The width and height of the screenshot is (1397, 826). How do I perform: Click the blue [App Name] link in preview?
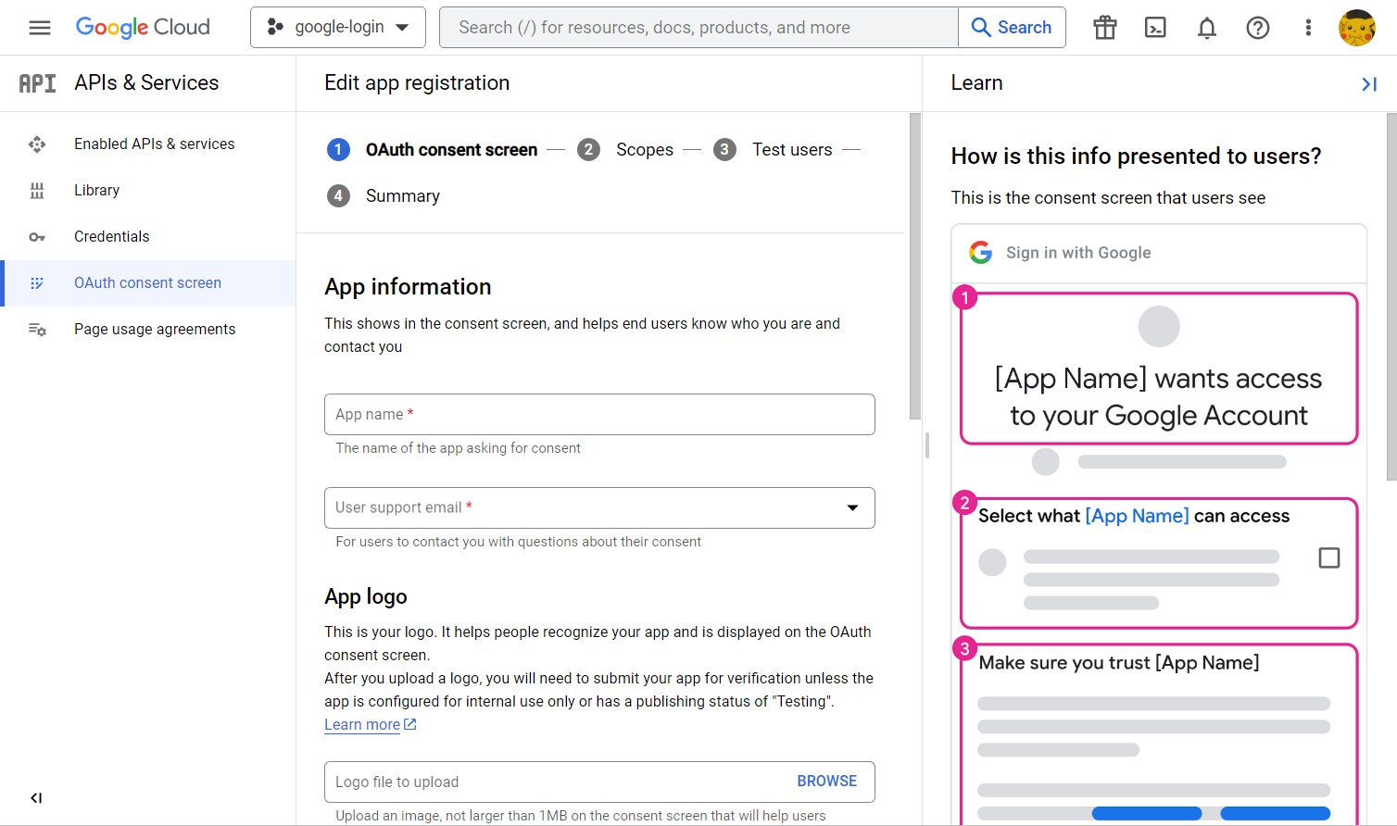[1137, 516]
